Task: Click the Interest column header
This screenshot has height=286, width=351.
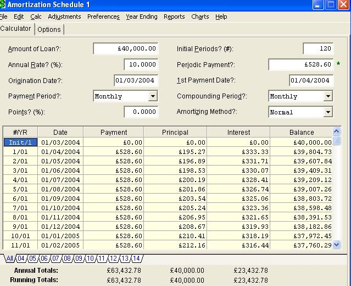Action: [x=238, y=132]
